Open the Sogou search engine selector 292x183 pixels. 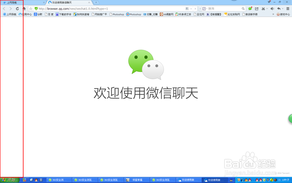coord(205,8)
